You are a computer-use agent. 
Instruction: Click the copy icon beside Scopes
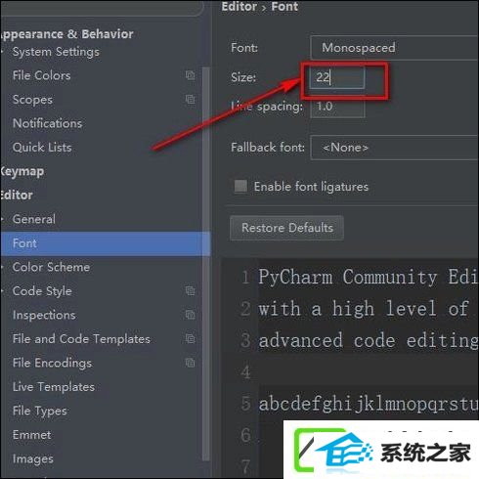pos(190,99)
